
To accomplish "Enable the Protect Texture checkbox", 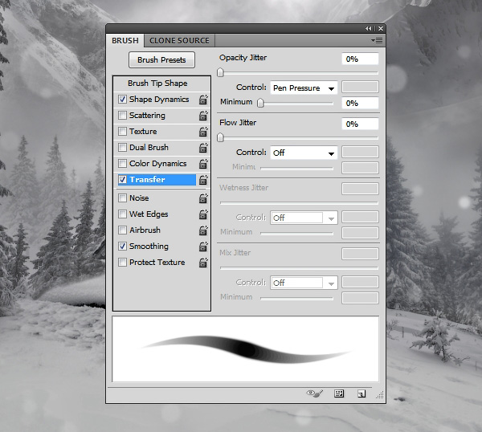I will pos(122,262).
